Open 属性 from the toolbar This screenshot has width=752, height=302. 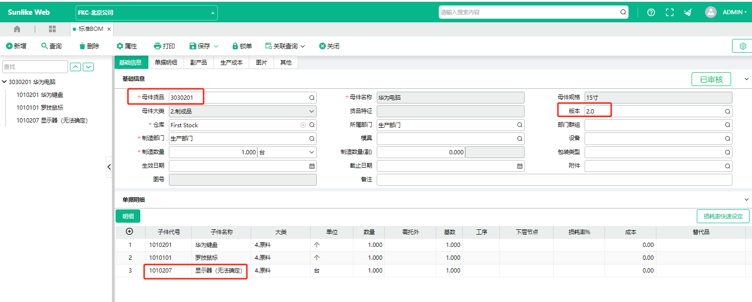point(127,46)
